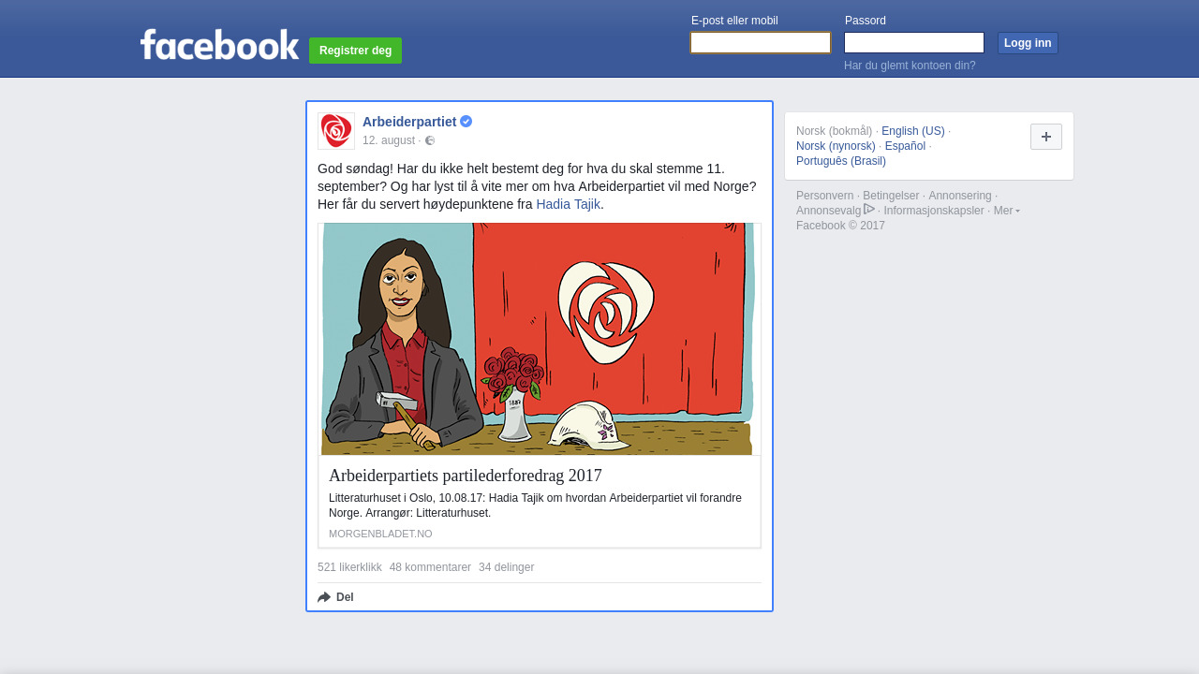Screen dimensions: 1199x674
Task: Expand the Mer footer dropdown
Action: [x=1006, y=211]
